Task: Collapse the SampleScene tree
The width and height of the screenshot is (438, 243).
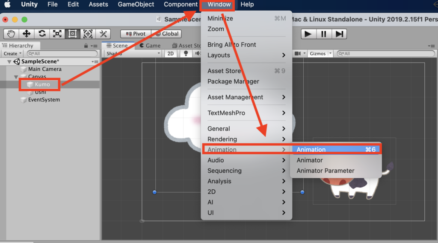Action: click(x=9, y=61)
